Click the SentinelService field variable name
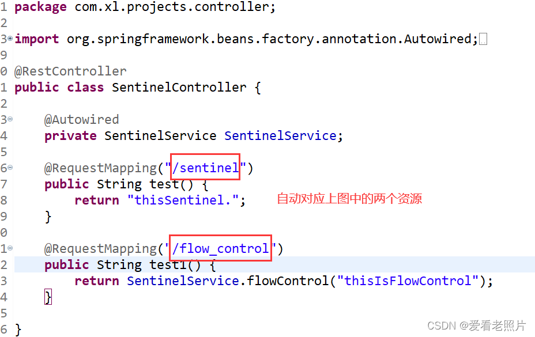This screenshot has width=535, height=337. [x=280, y=136]
